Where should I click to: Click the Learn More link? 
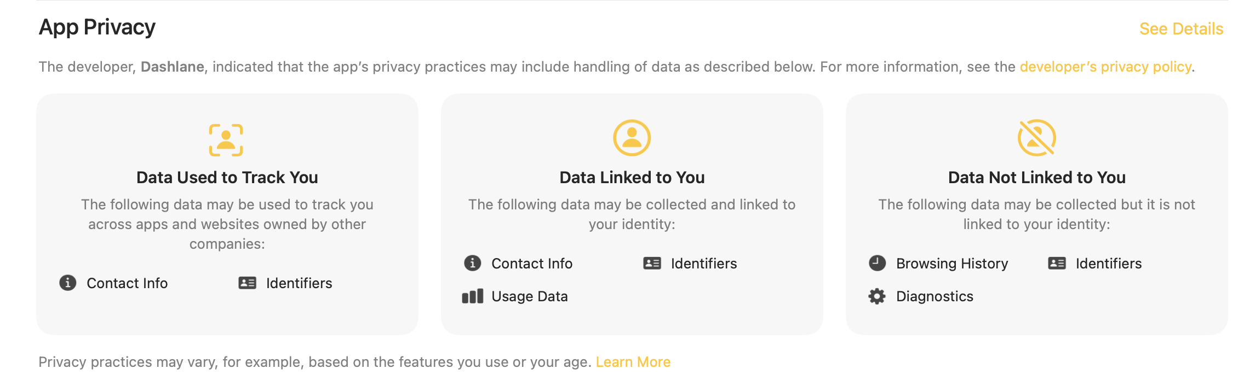[633, 362]
